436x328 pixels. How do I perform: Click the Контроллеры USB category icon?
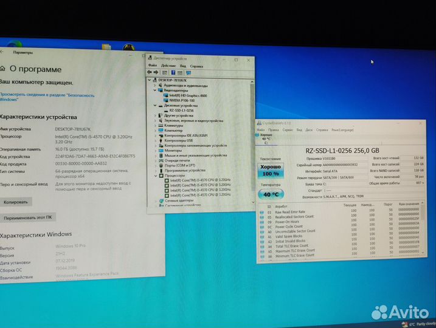[161, 140]
